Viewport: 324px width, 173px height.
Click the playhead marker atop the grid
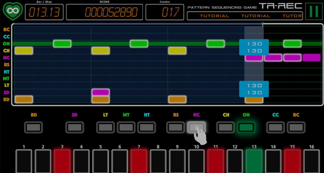click(x=263, y=24)
